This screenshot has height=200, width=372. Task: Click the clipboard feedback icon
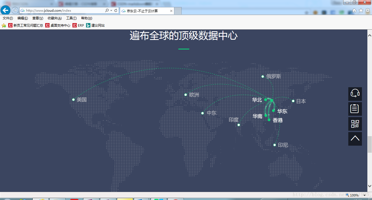[355, 109]
